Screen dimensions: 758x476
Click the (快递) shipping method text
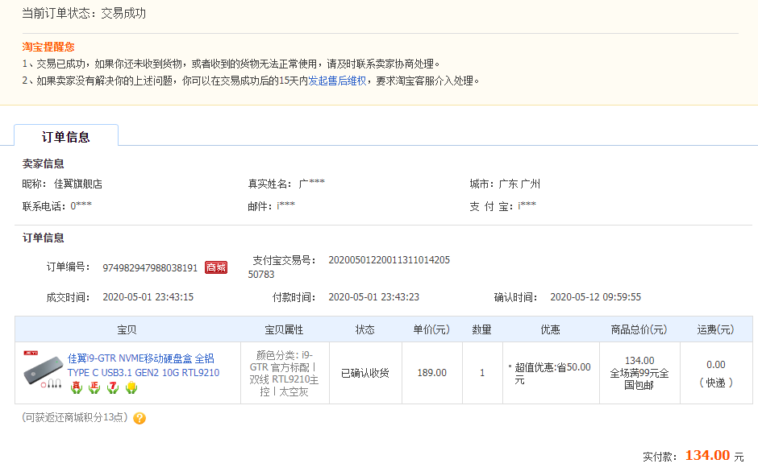click(715, 383)
